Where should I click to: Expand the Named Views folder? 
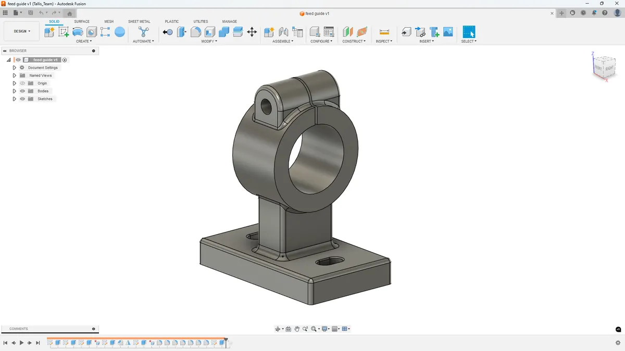click(15, 75)
